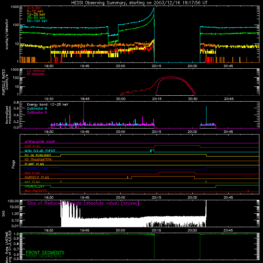Image resolution: width=263 pixels, height=263 pixels.
Task: Click the red bad packets tick mark
Action: point(248,191)
